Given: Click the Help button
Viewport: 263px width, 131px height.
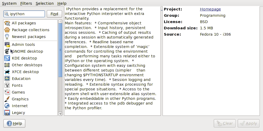Looking at the screenshot, I should tap(14, 123).
